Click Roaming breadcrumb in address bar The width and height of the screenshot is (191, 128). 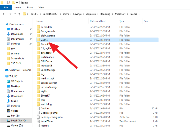click(105, 14)
